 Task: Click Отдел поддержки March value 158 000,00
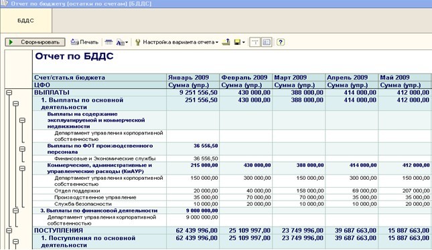pyautogui.click(x=310, y=191)
